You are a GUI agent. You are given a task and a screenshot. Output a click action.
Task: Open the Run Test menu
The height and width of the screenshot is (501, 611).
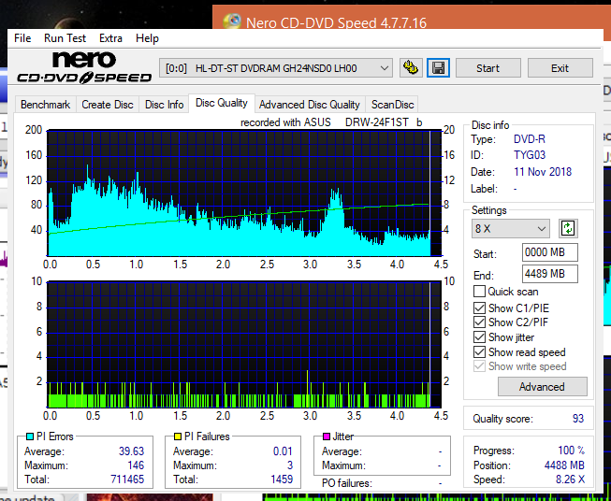pyautogui.click(x=65, y=38)
